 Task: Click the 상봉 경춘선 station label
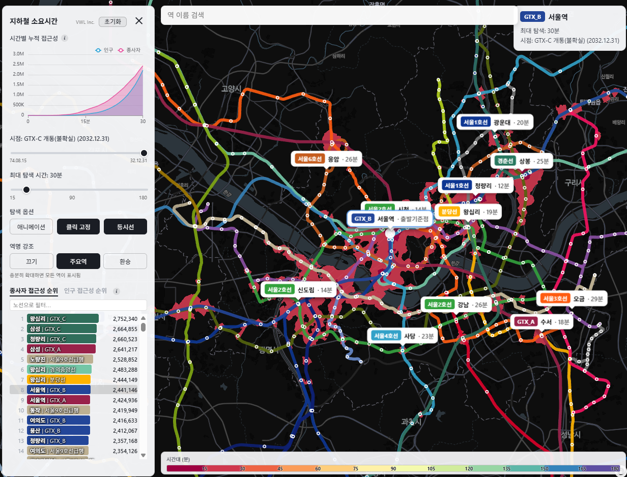(x=522, y=161)
